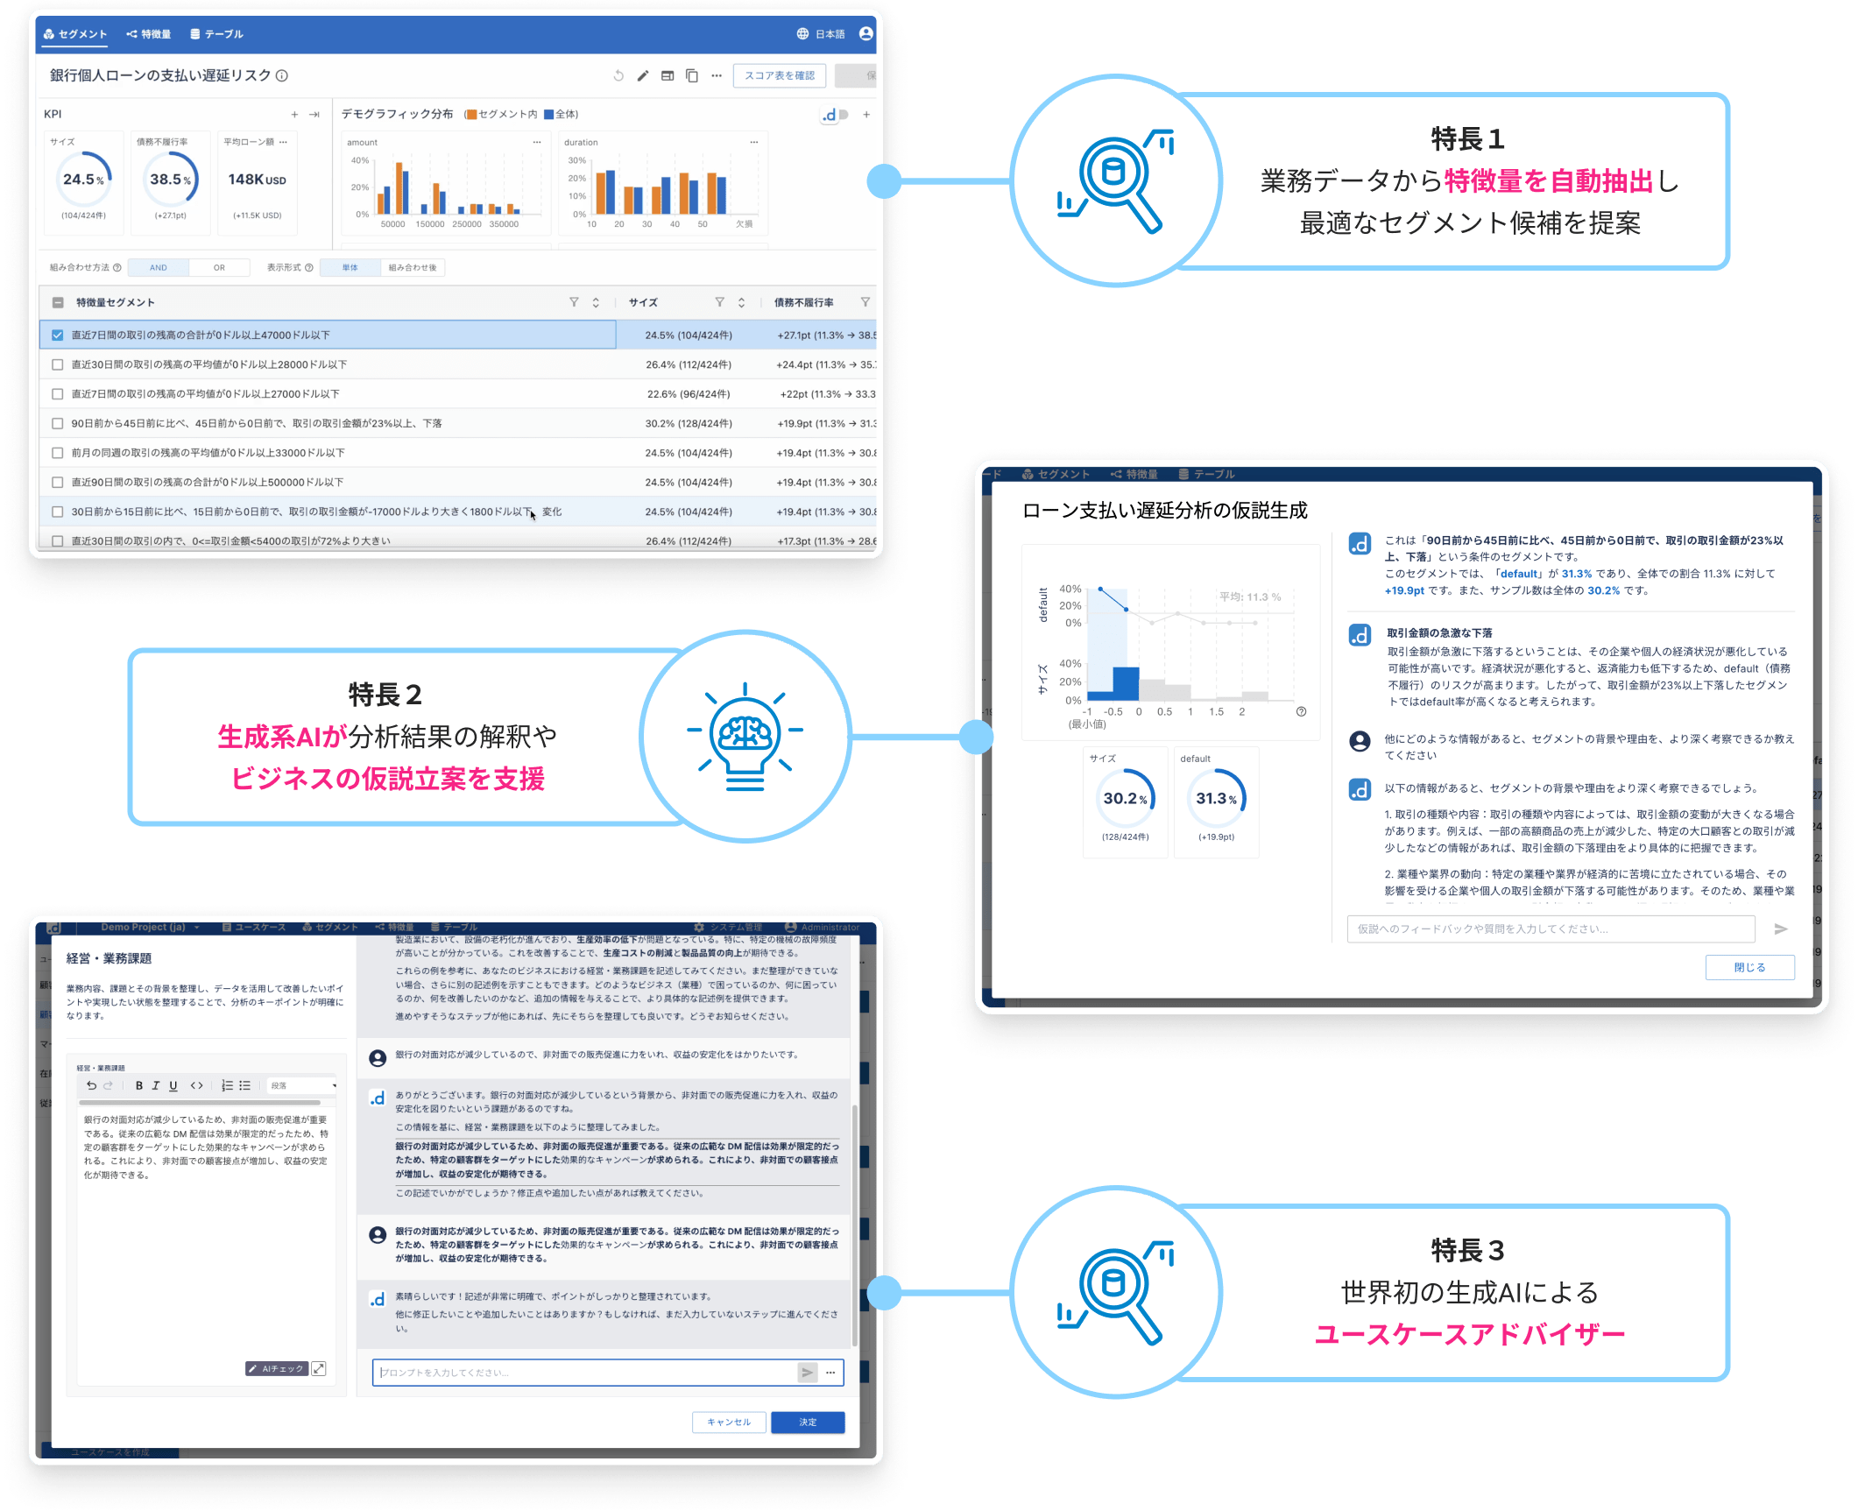1858x1511 pixels.
Task: Click the code block icon in editor toolbar
Action: point(197,1086)
